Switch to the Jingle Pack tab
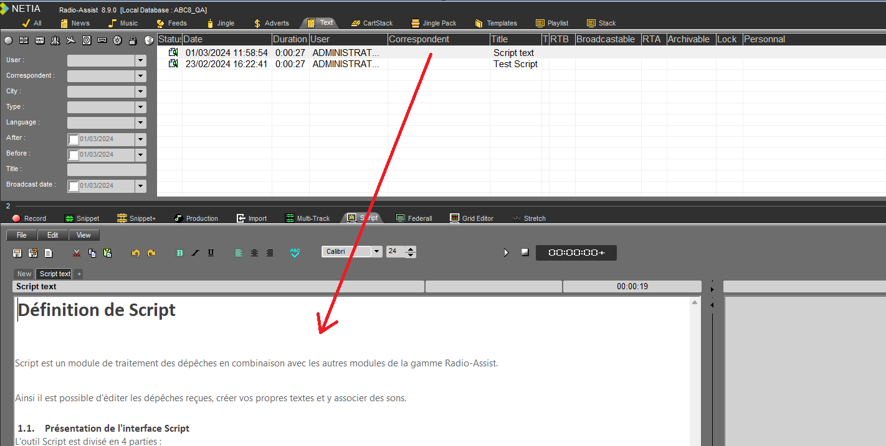 [434, 23]
